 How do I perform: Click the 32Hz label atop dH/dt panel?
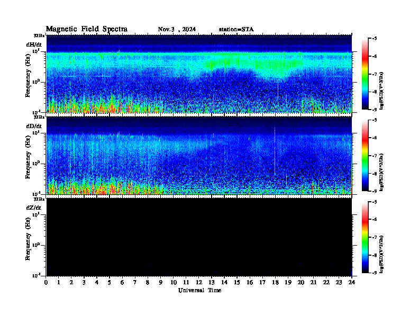tap(39, 35)
